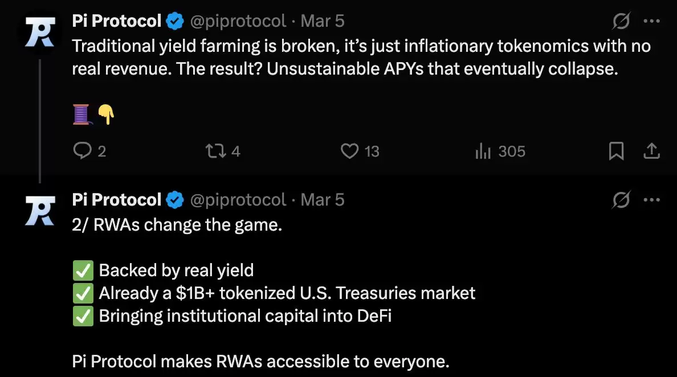Repost the first tweet with 4 reposts
This screenshot has height=377, width=677.
click(x=214, y=151)
